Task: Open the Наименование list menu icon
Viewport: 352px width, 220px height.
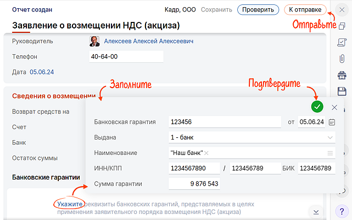Action: coord(330,153)
